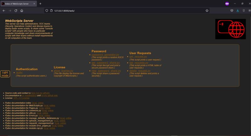Open online Pydoc documentation index link
This screenshot has width=251, height=136.
click(40, 103)
